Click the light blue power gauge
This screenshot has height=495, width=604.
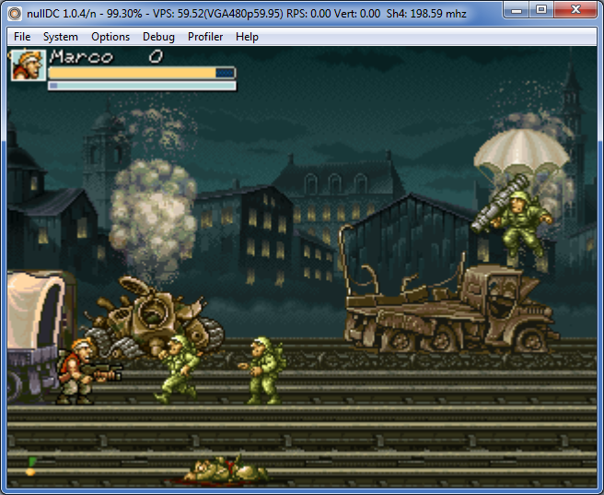(142, 86)
